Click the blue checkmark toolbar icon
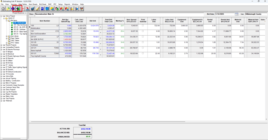Viewport: 268px width, 140px height. coord(32,9)
